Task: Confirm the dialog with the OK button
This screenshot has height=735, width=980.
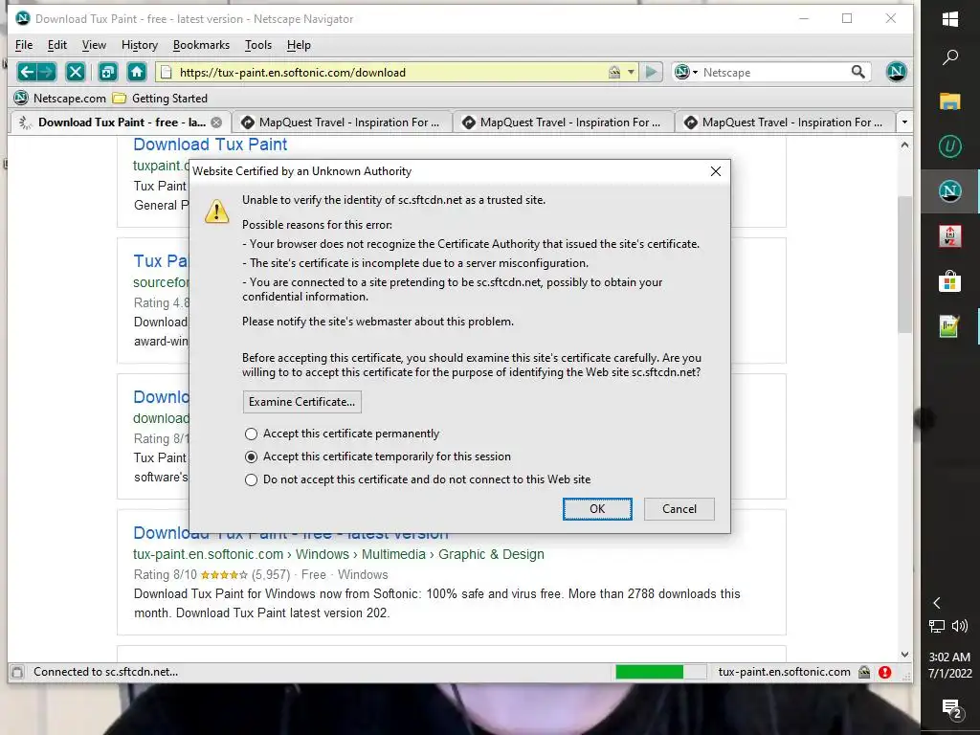Action: 597,509
